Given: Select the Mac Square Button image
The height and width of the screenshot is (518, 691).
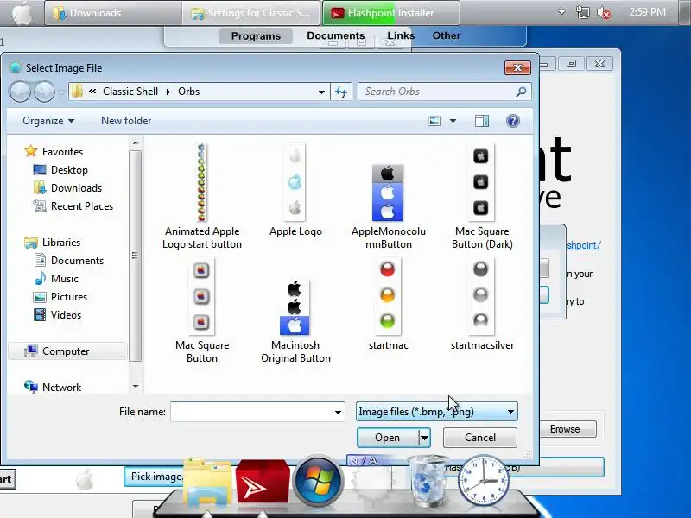Looking at the screenshot, I should (202, 311).
